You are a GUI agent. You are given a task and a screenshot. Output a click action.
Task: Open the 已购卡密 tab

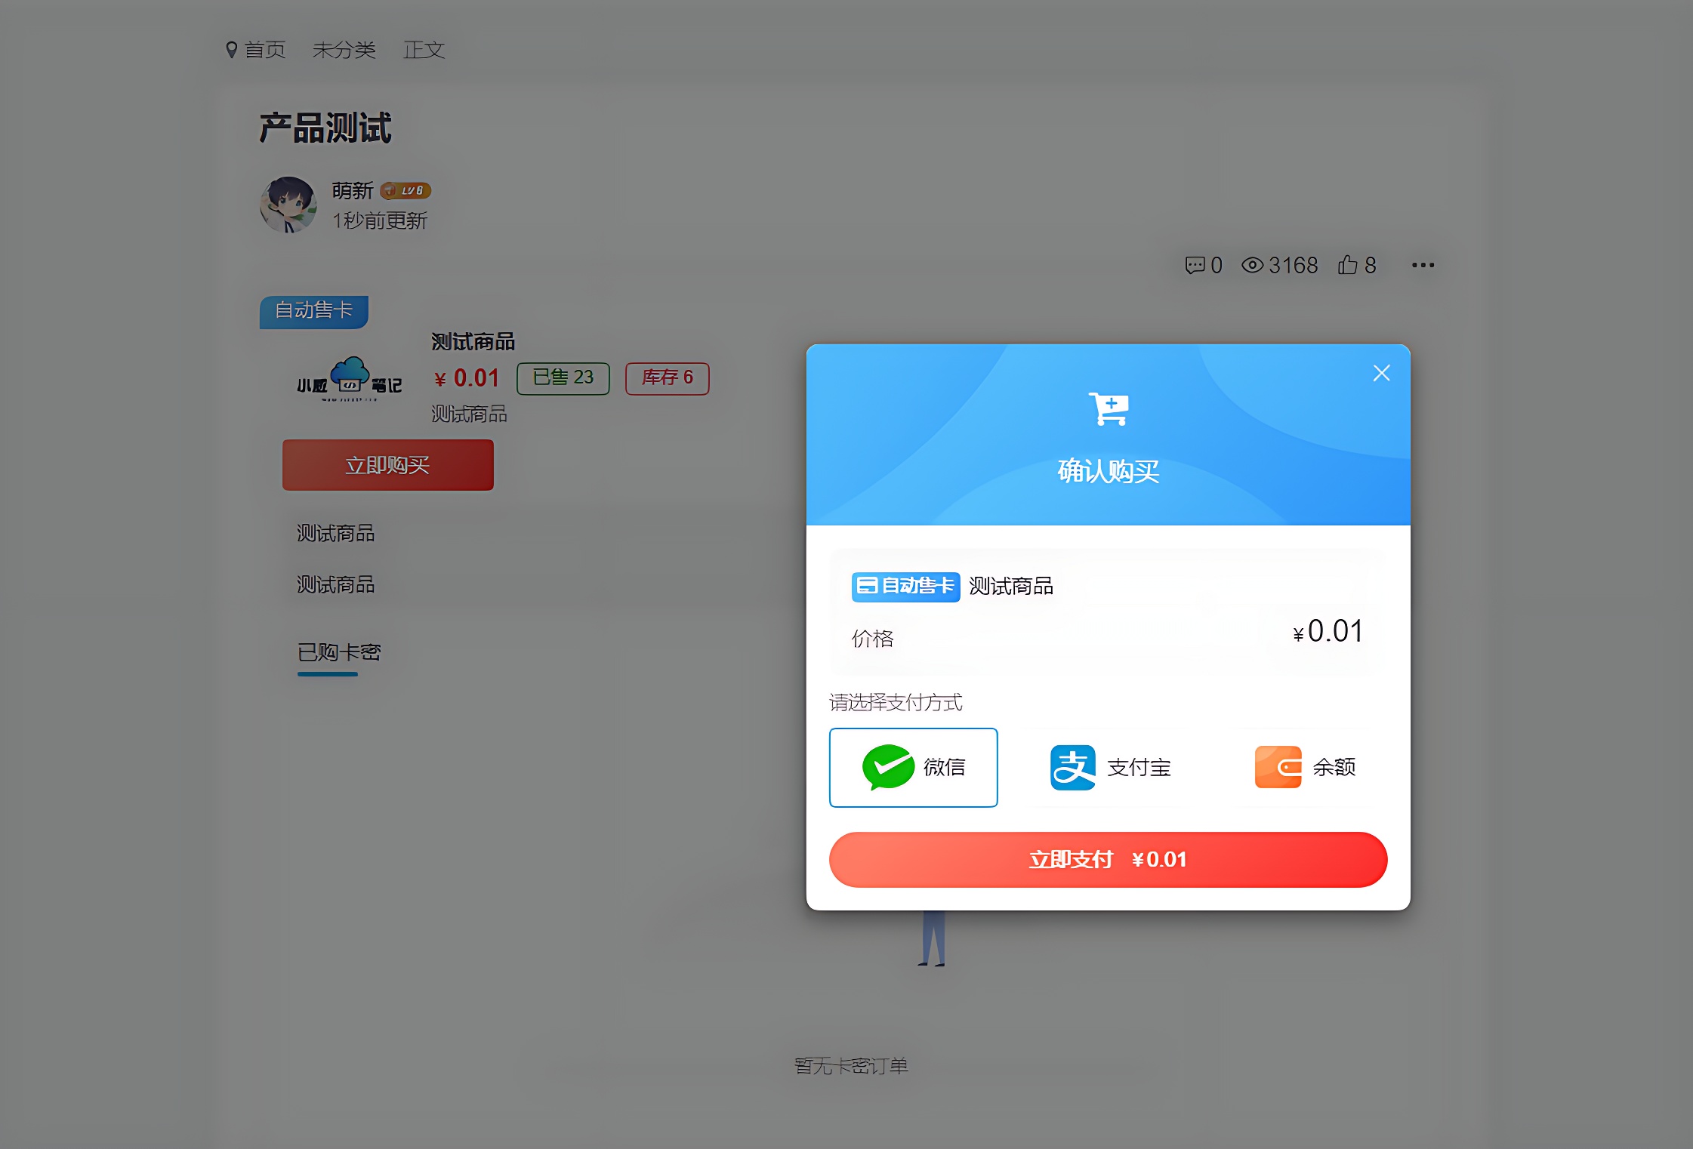pyautogui.click(x=338, y=652)
